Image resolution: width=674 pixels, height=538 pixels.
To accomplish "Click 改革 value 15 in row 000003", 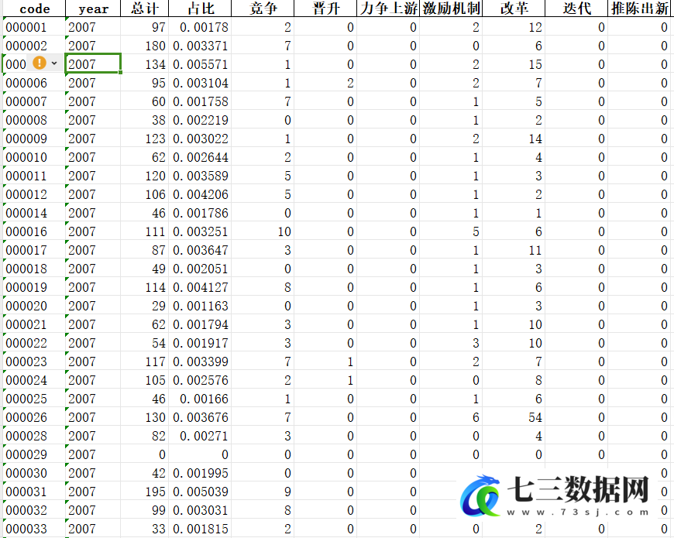I will 514,64.
